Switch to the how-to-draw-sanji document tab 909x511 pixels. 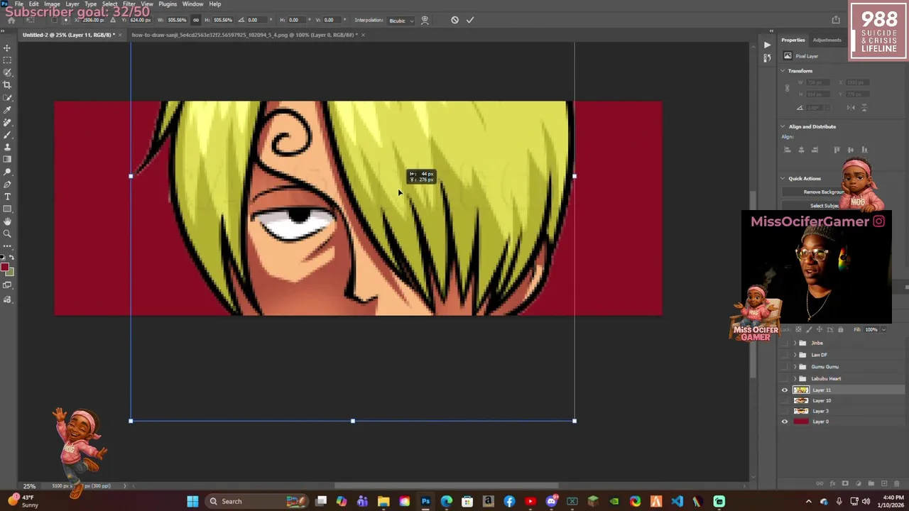point(244,35)
